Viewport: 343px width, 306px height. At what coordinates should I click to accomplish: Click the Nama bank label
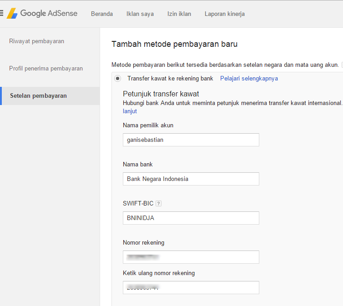pyautogui.click(x=137, y=164)
